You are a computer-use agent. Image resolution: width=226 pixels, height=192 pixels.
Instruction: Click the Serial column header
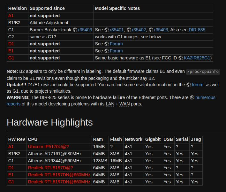point(182,140)
